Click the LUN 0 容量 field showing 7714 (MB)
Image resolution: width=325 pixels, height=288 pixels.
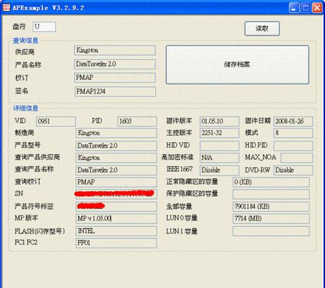271,218
